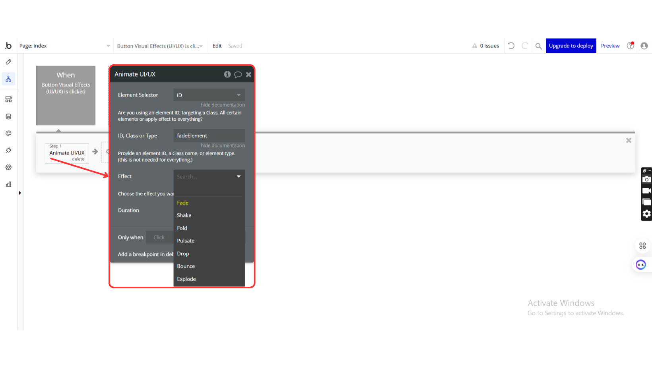
Task: Expand the Element Selector ID dropdown
Action: pyautogui.click(x=209, y=95)
